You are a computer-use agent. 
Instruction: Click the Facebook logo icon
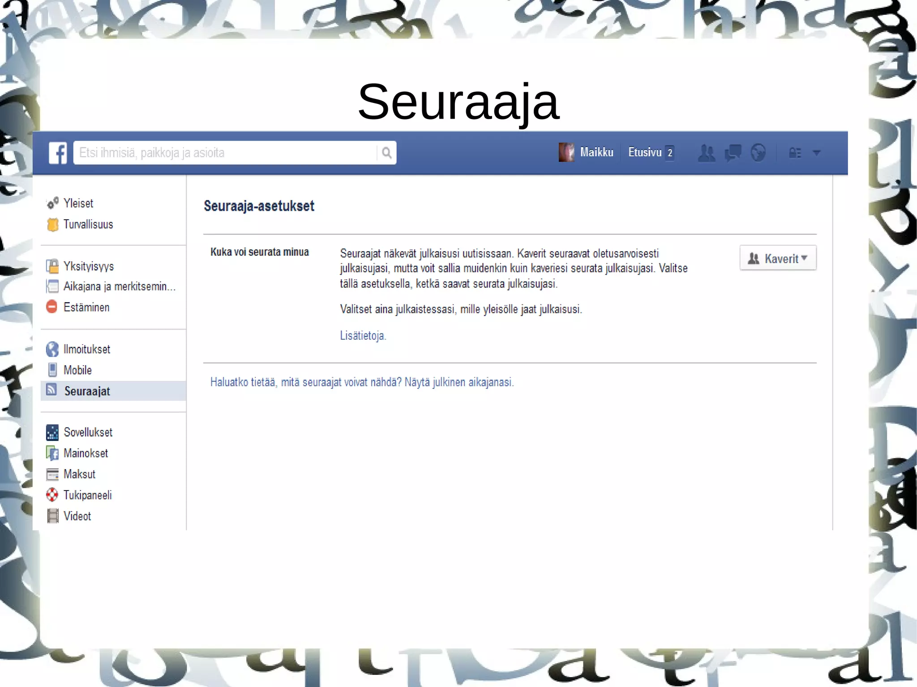58,153
